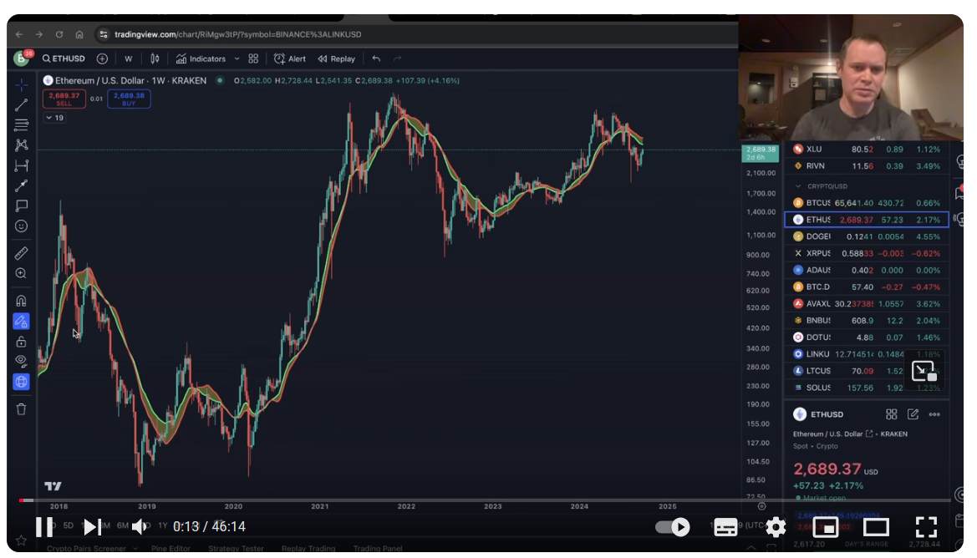Toggle the video autoplay switch
The image size is (977, 558).
click(672, 526)
